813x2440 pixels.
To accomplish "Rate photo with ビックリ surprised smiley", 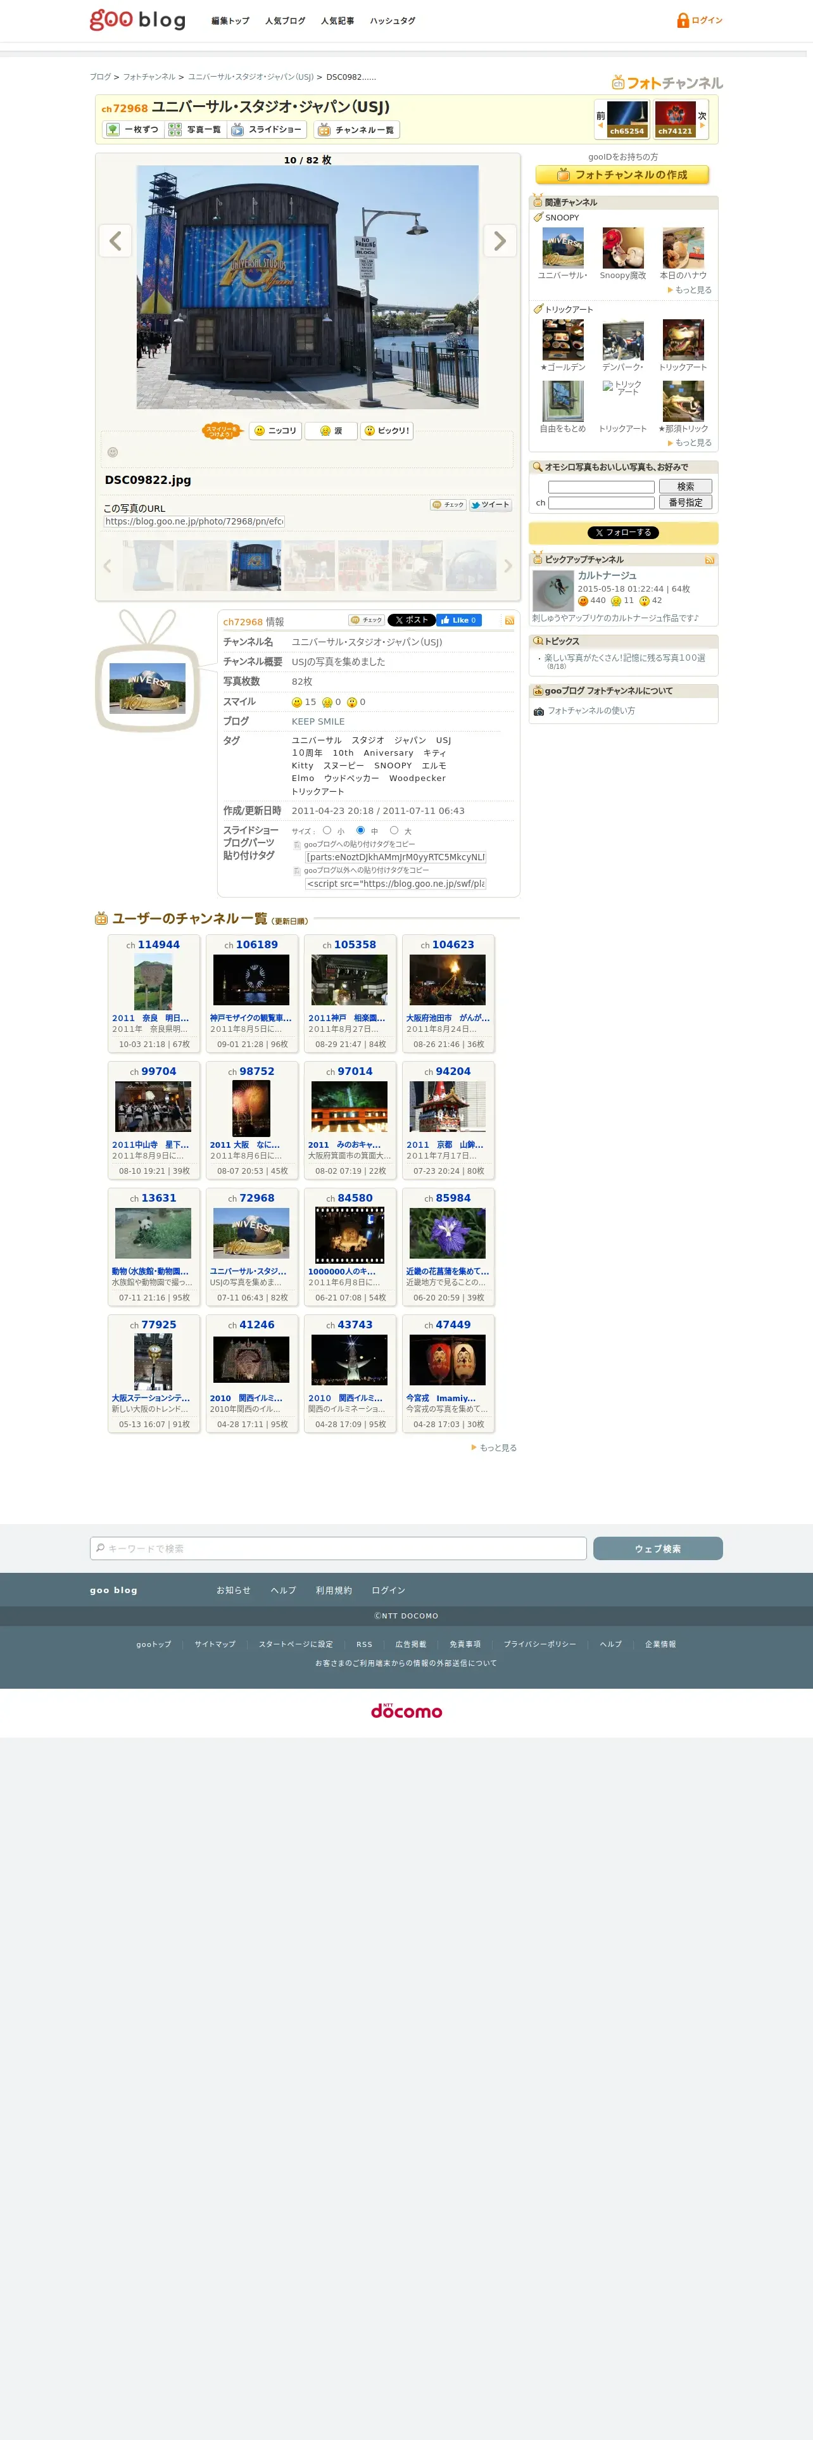I will click(x=387, y=431).
